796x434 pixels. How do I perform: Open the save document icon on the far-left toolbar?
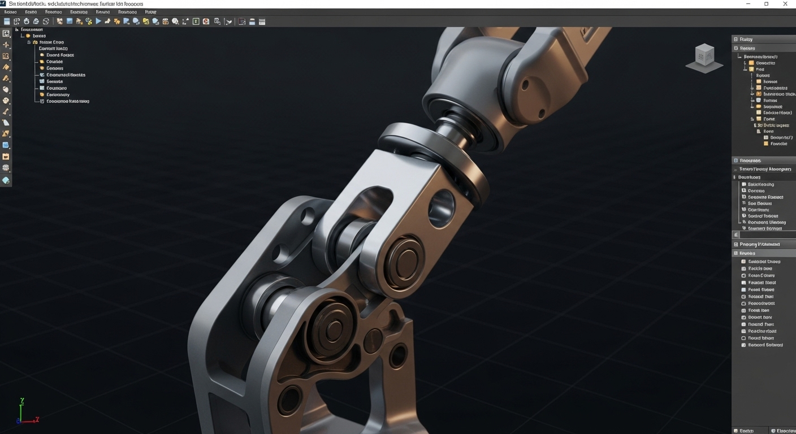tap(6, 21)
